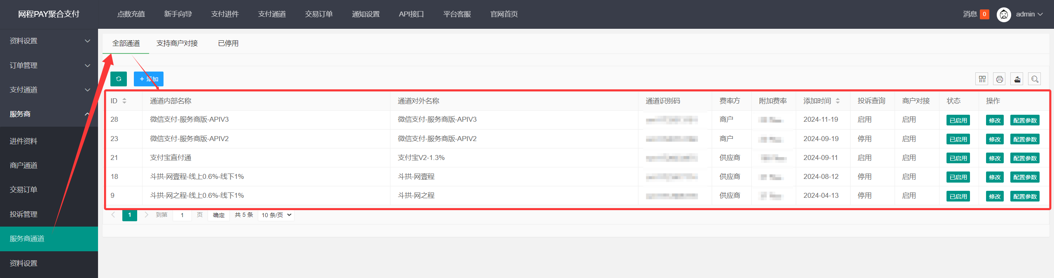Click the green refresh icon button
The height and width of the screenshot is (278, 1054).
(118, 79)
